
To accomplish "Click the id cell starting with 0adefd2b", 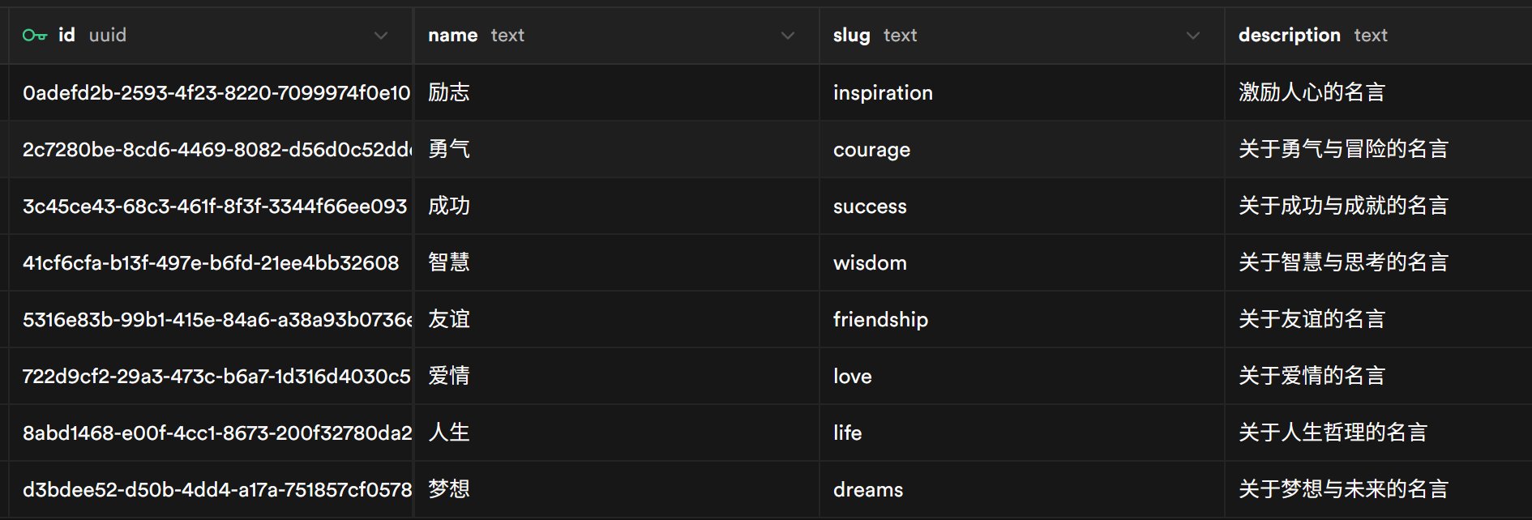I will click(216, 93).
